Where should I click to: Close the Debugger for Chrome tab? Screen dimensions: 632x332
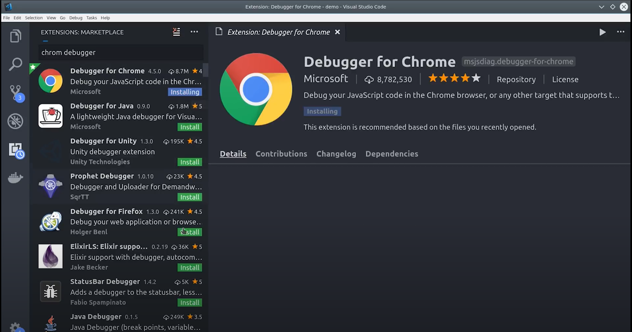(x=337, y=32)
